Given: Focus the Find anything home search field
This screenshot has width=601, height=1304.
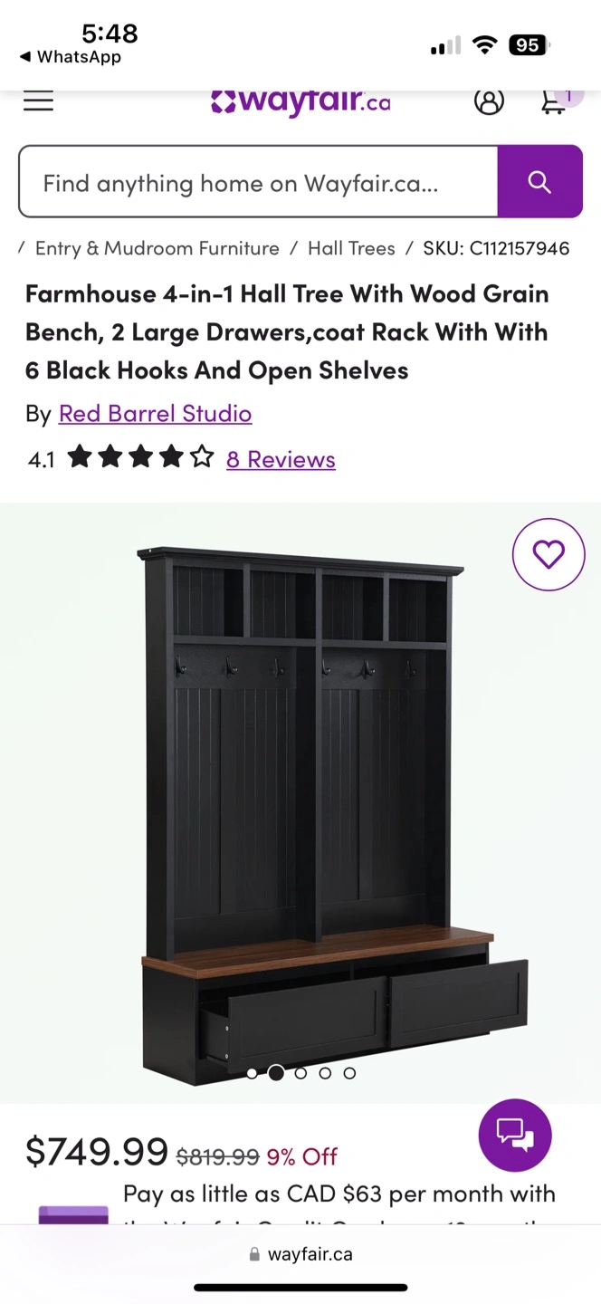Looking at the screenshot, I should (258, 182).
